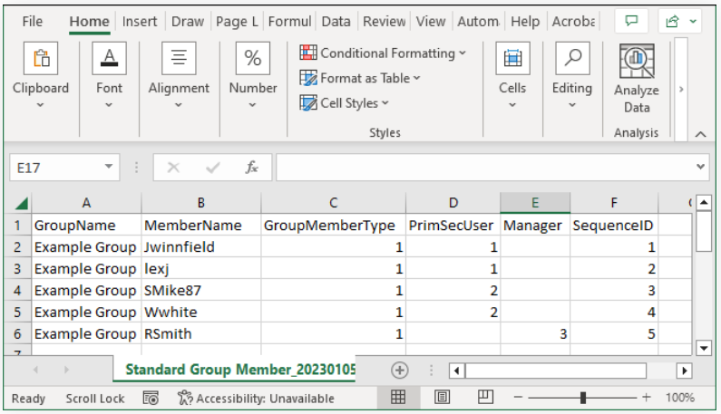Switch to the Insert ribbon tab
721x414 pixels.
pos(140,22)
